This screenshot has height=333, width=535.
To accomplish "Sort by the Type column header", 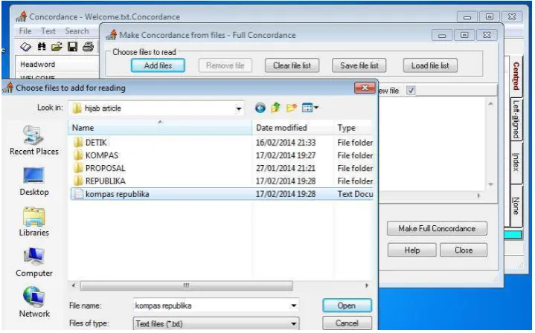I will pos(353,128).
